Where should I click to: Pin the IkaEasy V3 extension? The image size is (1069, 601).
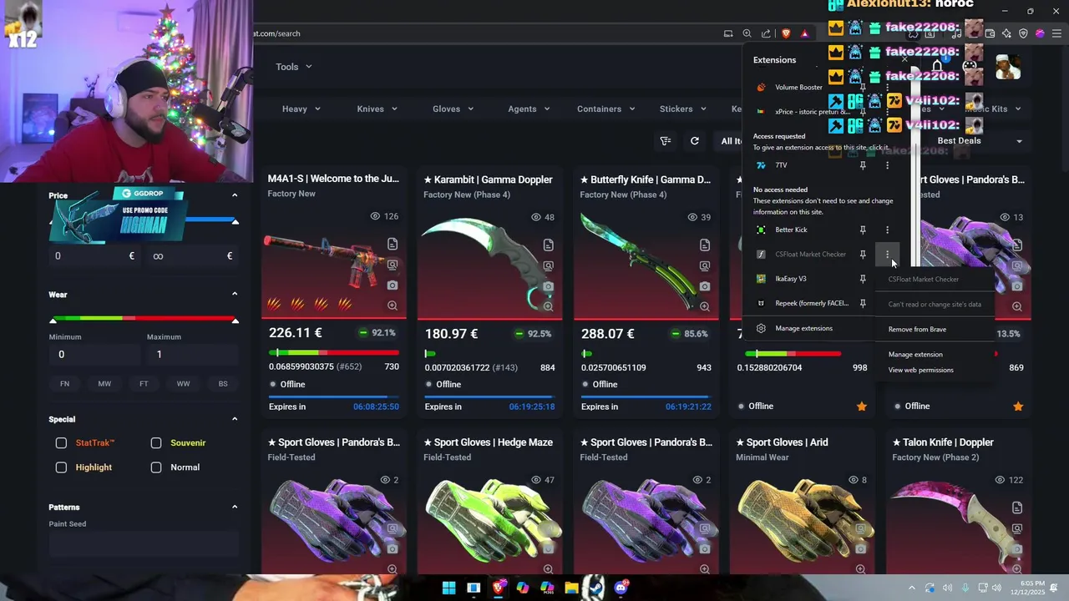click(863, 279)
